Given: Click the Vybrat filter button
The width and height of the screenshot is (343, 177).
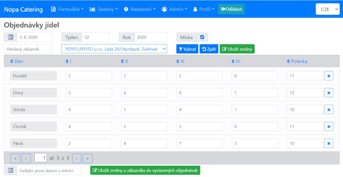Looking at the screenshot, I should [x=187, y=49].
